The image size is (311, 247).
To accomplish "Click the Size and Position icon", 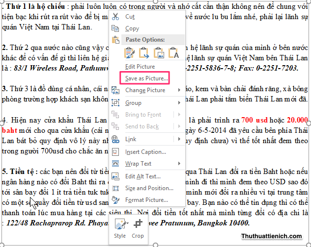I will tap(115, 188).
